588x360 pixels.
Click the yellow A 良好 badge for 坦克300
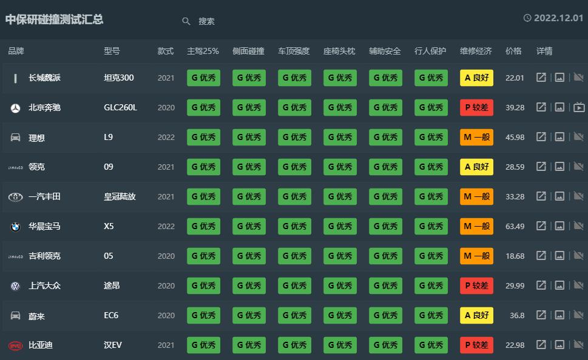coord(476,78)
